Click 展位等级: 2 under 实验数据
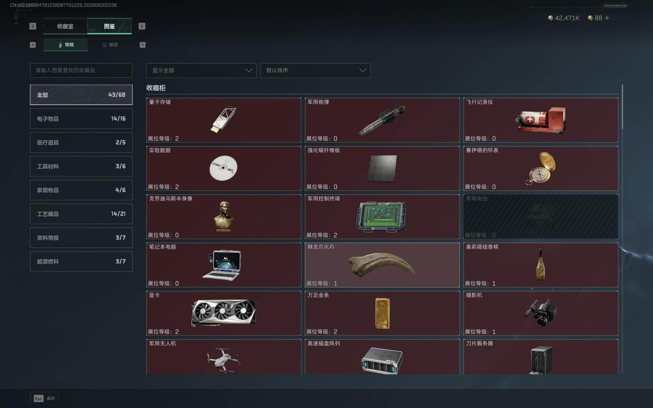 point(163,187)
